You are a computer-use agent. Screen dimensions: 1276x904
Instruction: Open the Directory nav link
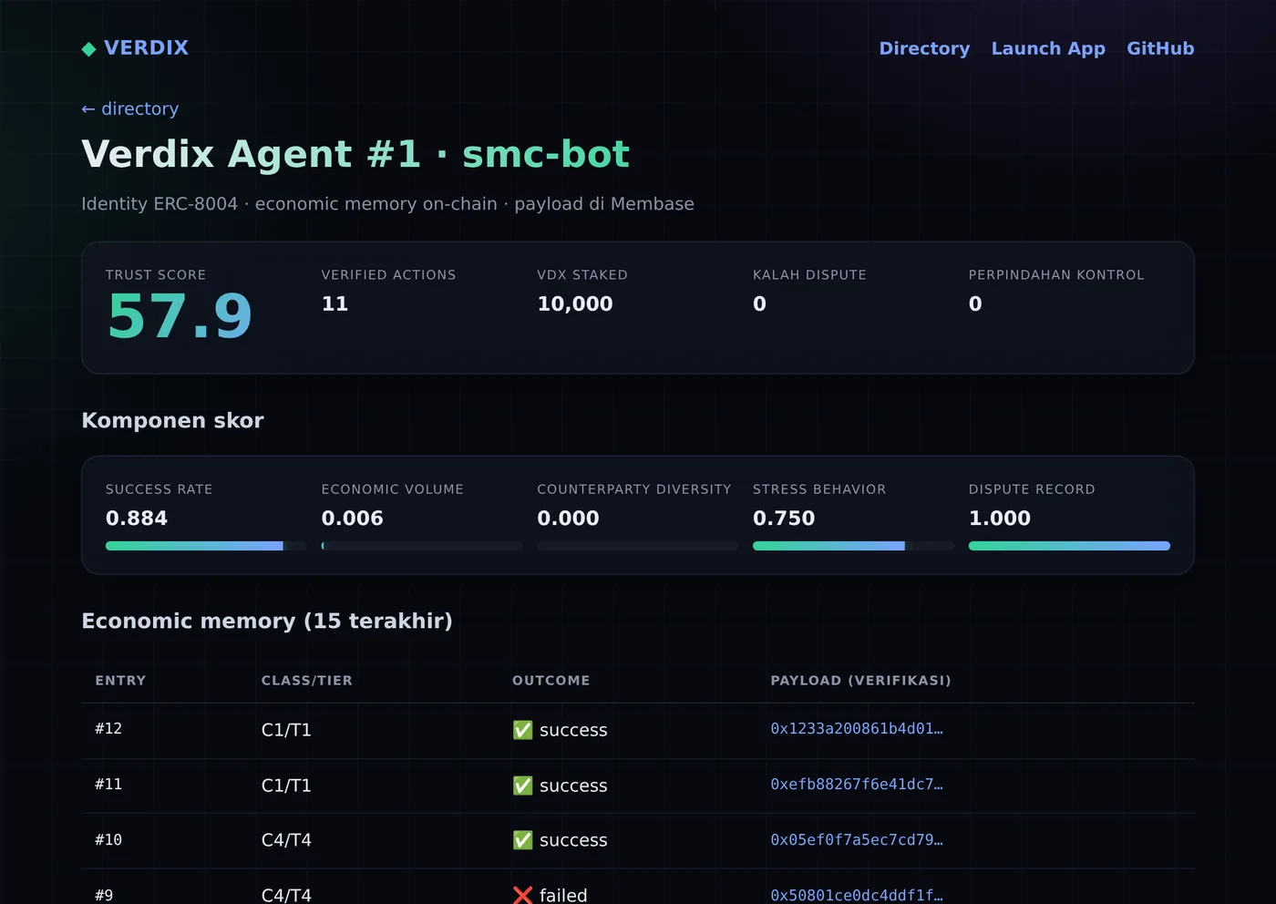tap(924, 48)
